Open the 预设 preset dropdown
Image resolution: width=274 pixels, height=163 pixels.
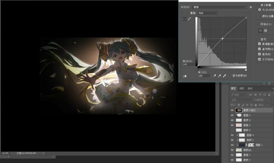pyautogui.click(x=219, y=7)
